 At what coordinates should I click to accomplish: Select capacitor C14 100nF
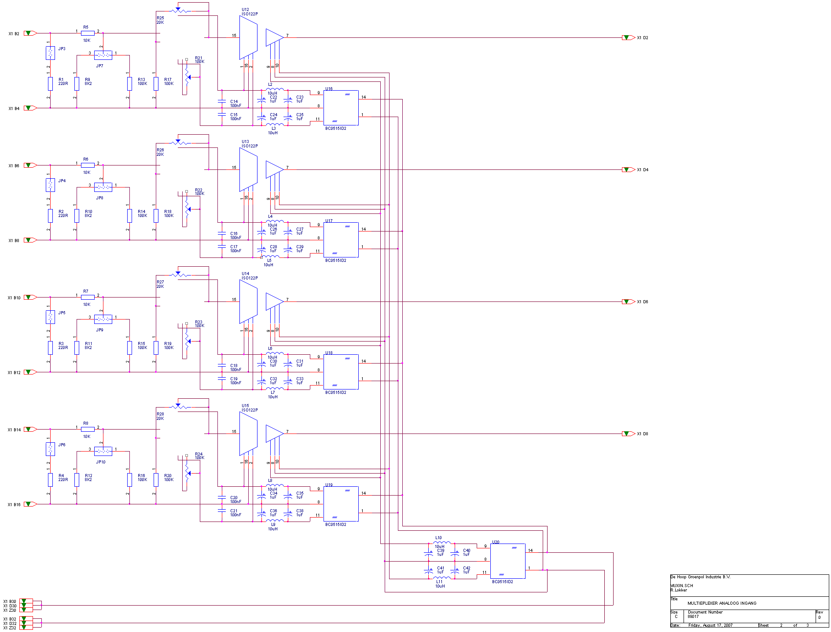point(222,102)
